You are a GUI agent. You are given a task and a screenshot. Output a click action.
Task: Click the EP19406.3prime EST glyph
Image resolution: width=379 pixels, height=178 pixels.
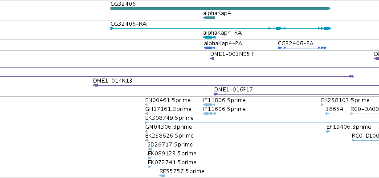coord(328,131)
